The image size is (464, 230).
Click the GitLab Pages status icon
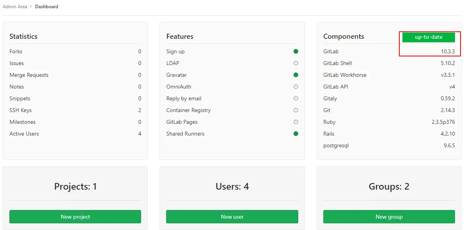(296, 122)
